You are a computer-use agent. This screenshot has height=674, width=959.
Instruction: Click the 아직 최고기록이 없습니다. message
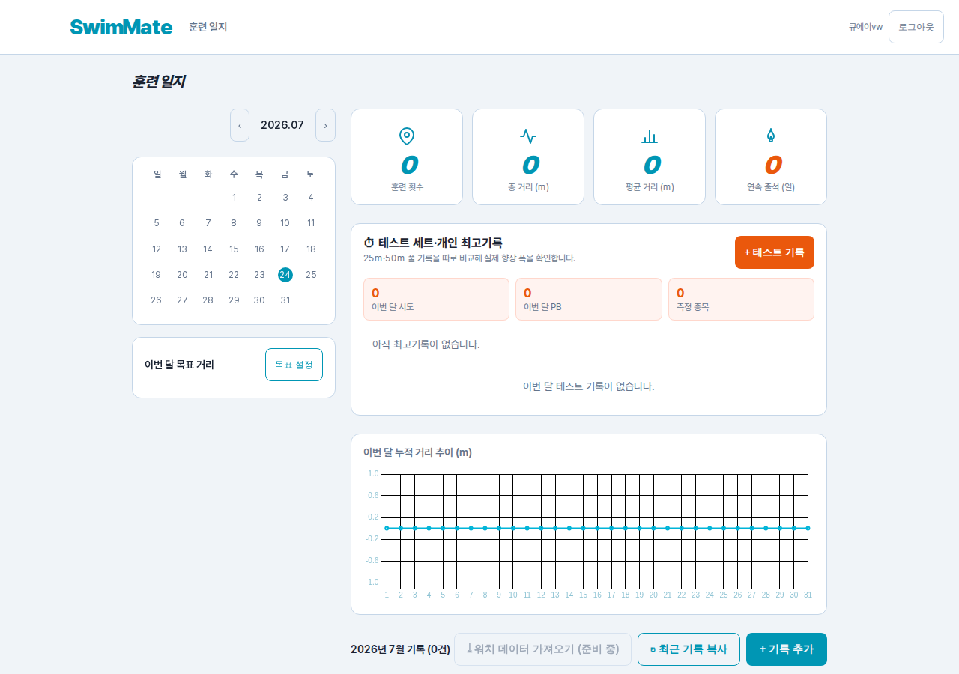click(426, 344)
